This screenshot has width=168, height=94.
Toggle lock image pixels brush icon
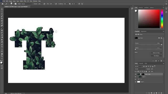coord(140,72)
